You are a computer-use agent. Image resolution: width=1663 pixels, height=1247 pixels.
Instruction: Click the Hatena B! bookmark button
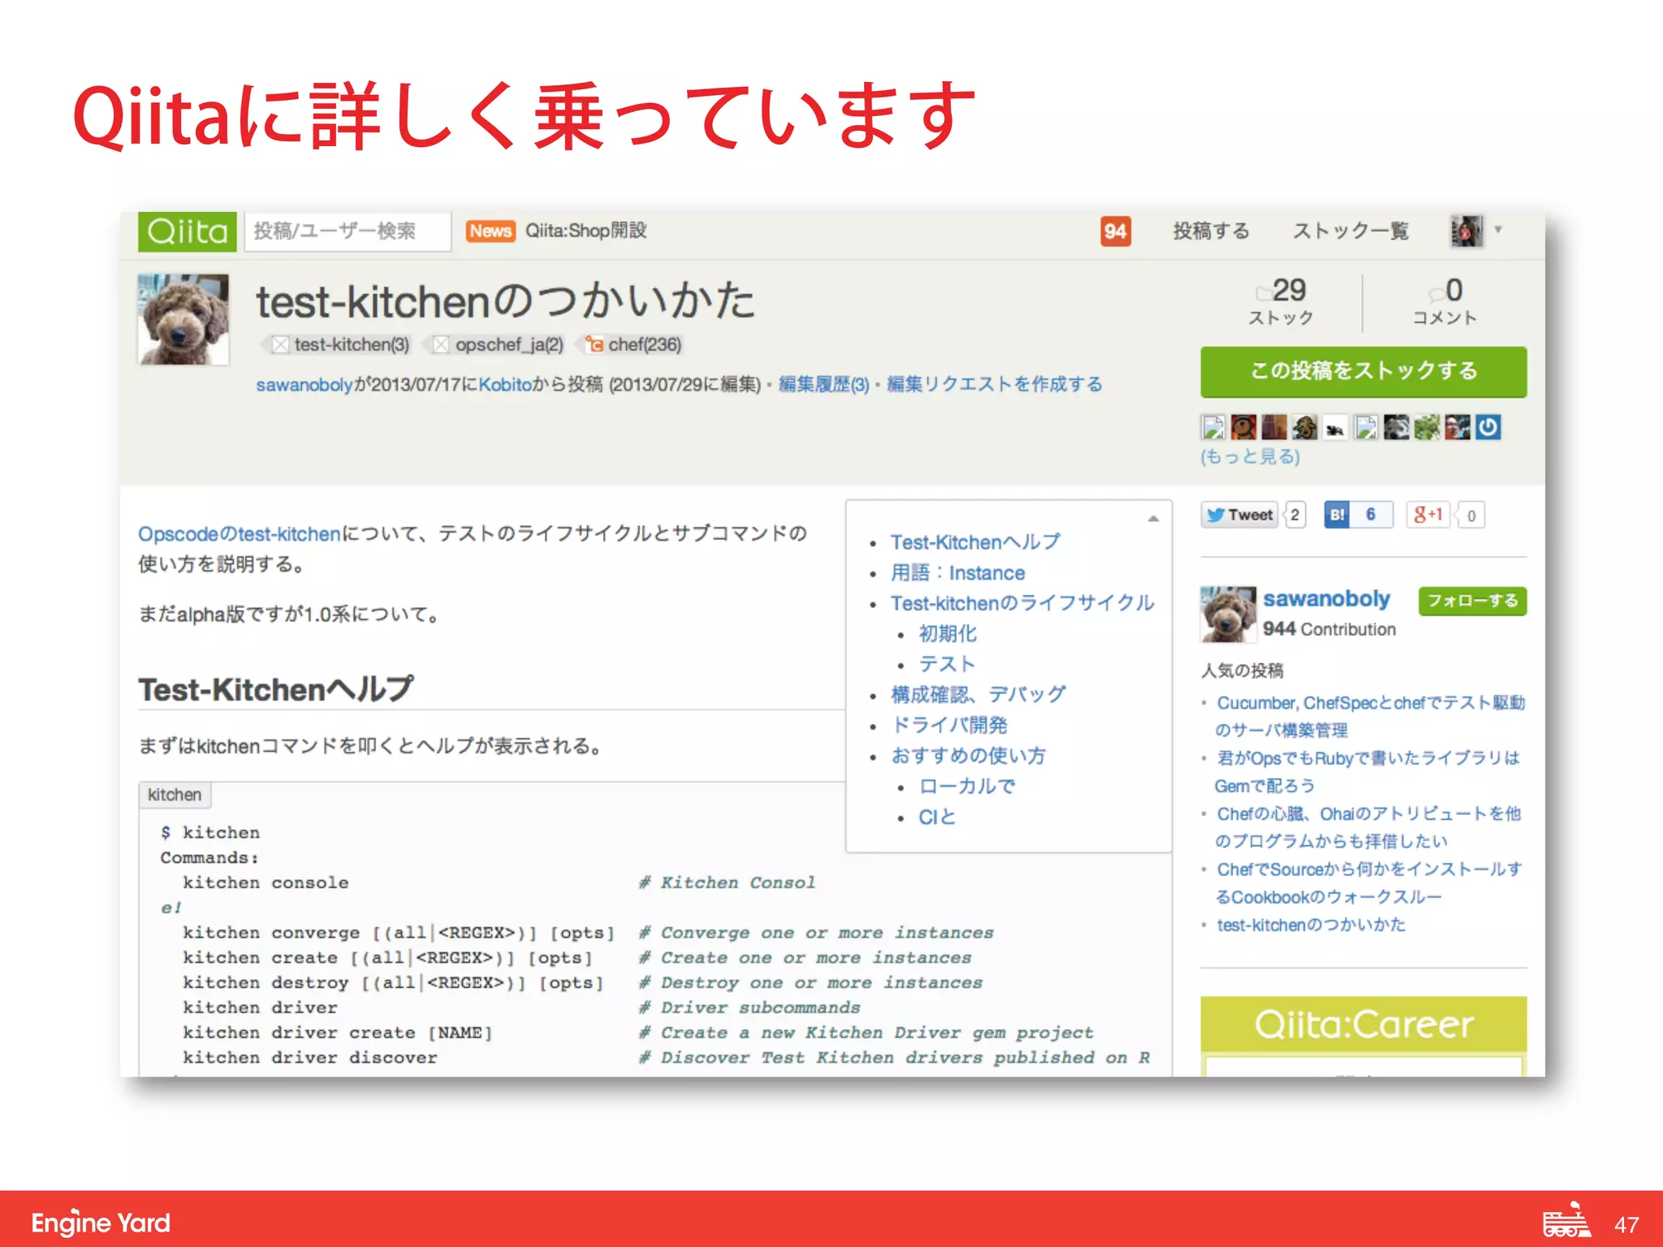pos(1337,515)
